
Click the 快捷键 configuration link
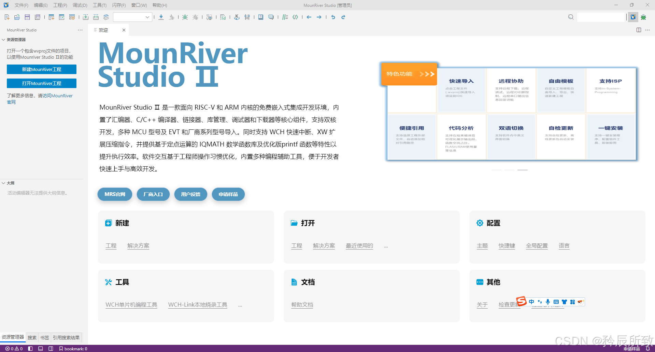[x=507, y=246]
